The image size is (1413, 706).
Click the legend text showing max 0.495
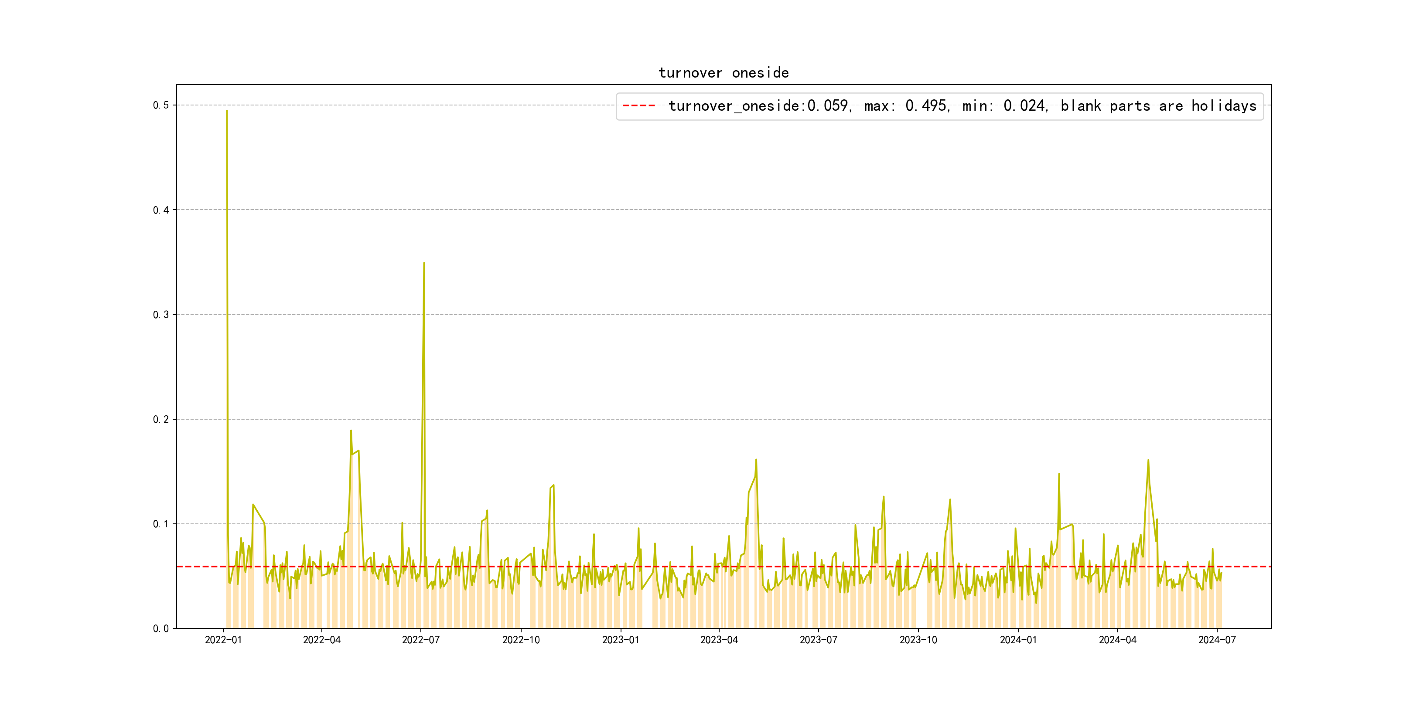(x=906, y=106)
